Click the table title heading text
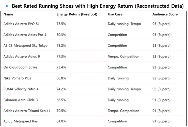Screen dimensions: 188x127 (x=98, y=6)
